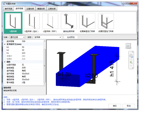Image resolution: width=142 pixels, height=113 pixels.
Task: Open the steering wheel navigation tool
Action: [131, 56]
